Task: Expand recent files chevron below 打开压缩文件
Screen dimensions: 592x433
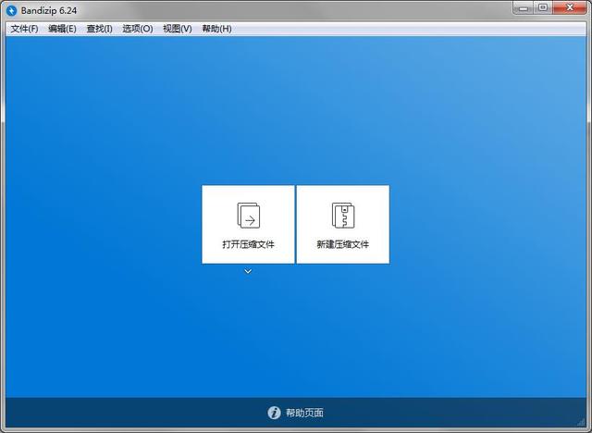Action: click(248, 271)
